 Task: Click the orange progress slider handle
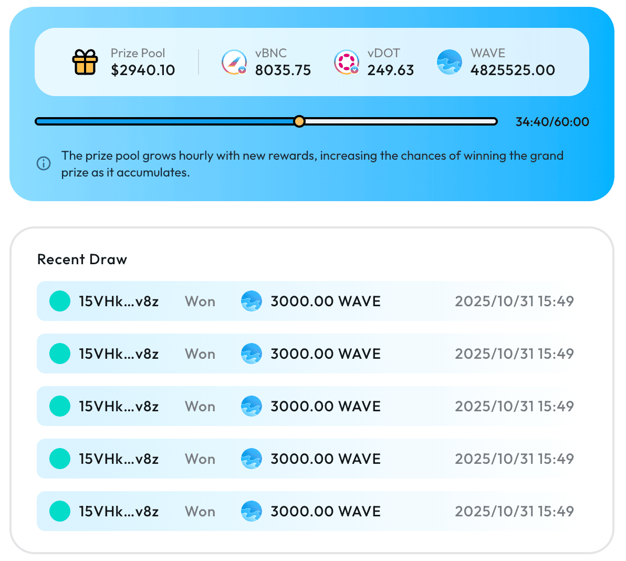(299, 121)
